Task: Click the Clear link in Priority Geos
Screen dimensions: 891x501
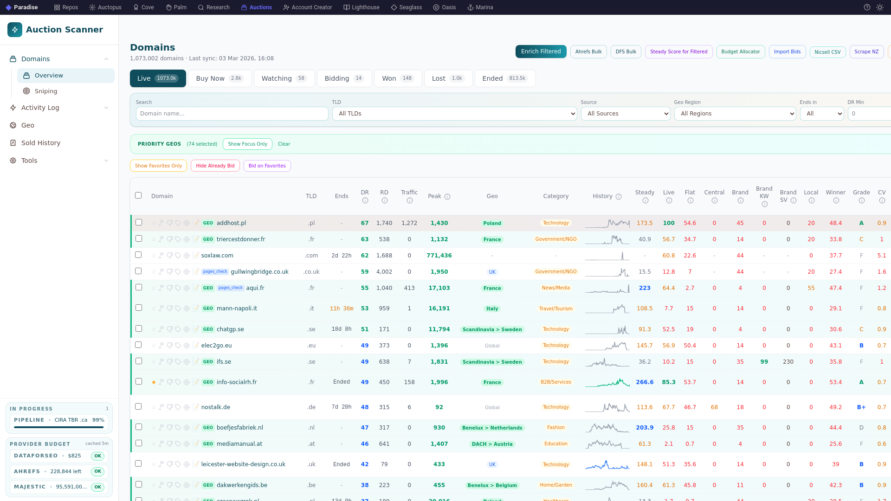Action: pyautogui.click(x=284, y=144)
